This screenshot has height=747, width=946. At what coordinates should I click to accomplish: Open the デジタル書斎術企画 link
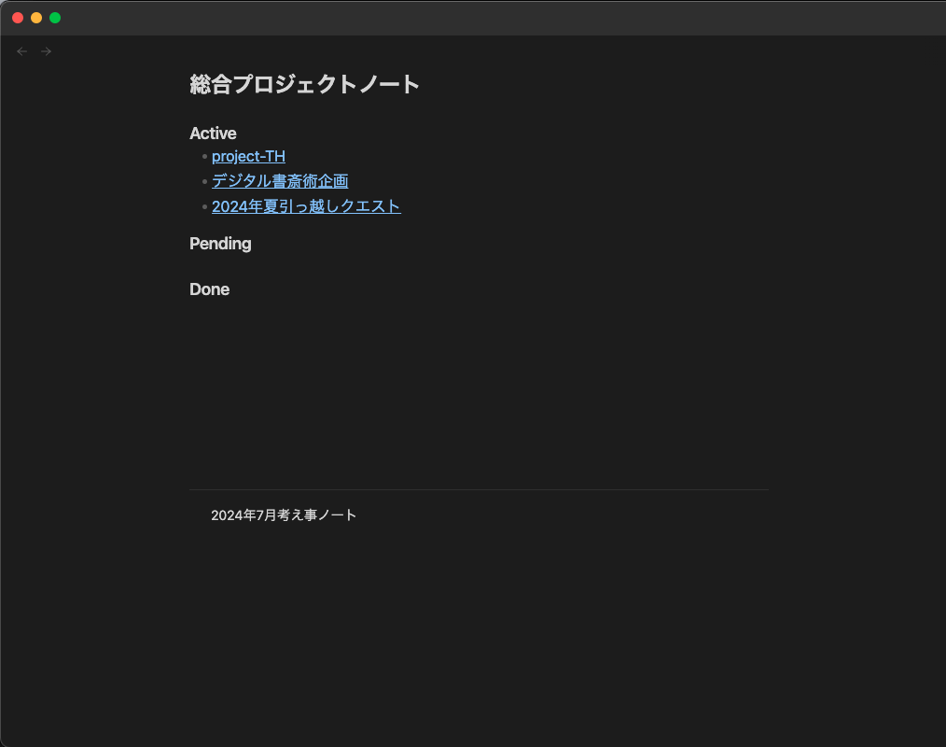[279, 180]
